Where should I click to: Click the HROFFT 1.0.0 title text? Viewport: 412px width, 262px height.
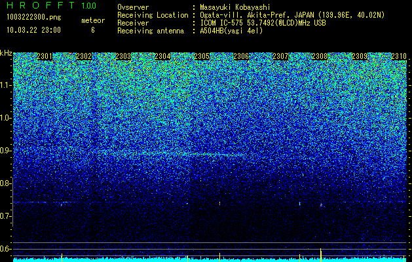coord(52,5)
